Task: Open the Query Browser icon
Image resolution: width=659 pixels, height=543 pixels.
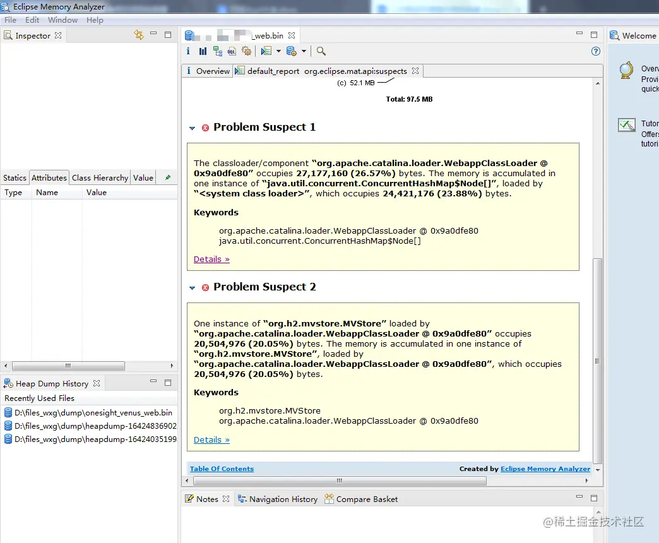Action: click(291, 51)
